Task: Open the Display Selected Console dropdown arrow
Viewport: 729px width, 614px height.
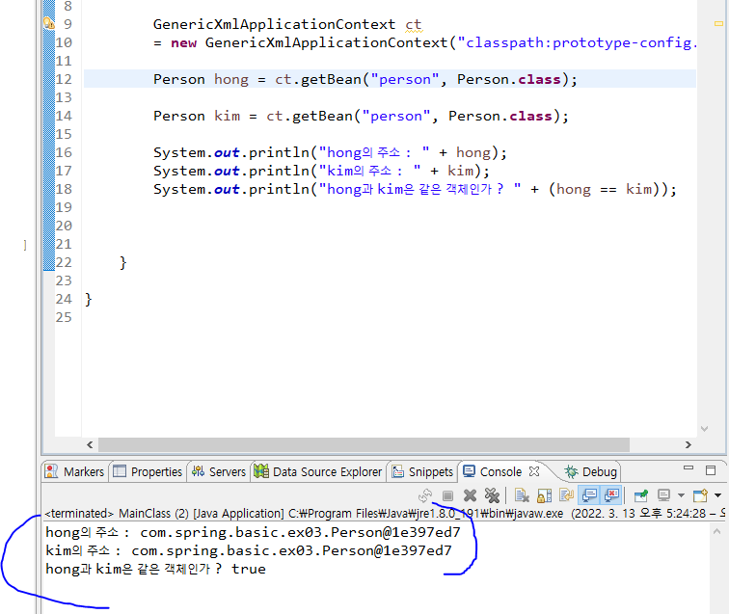Action: [x=681, y=495]
